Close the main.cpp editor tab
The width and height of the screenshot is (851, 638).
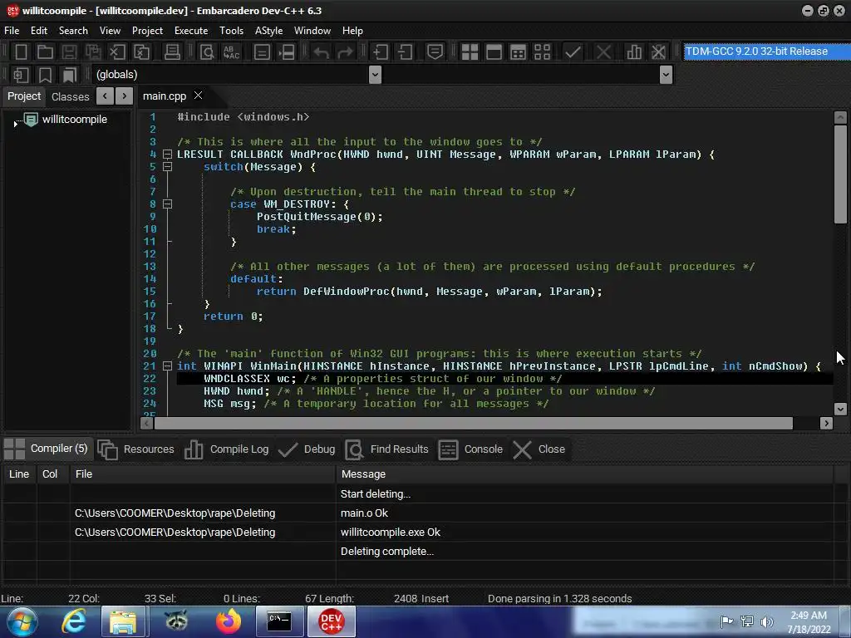[x=199, y=96]
